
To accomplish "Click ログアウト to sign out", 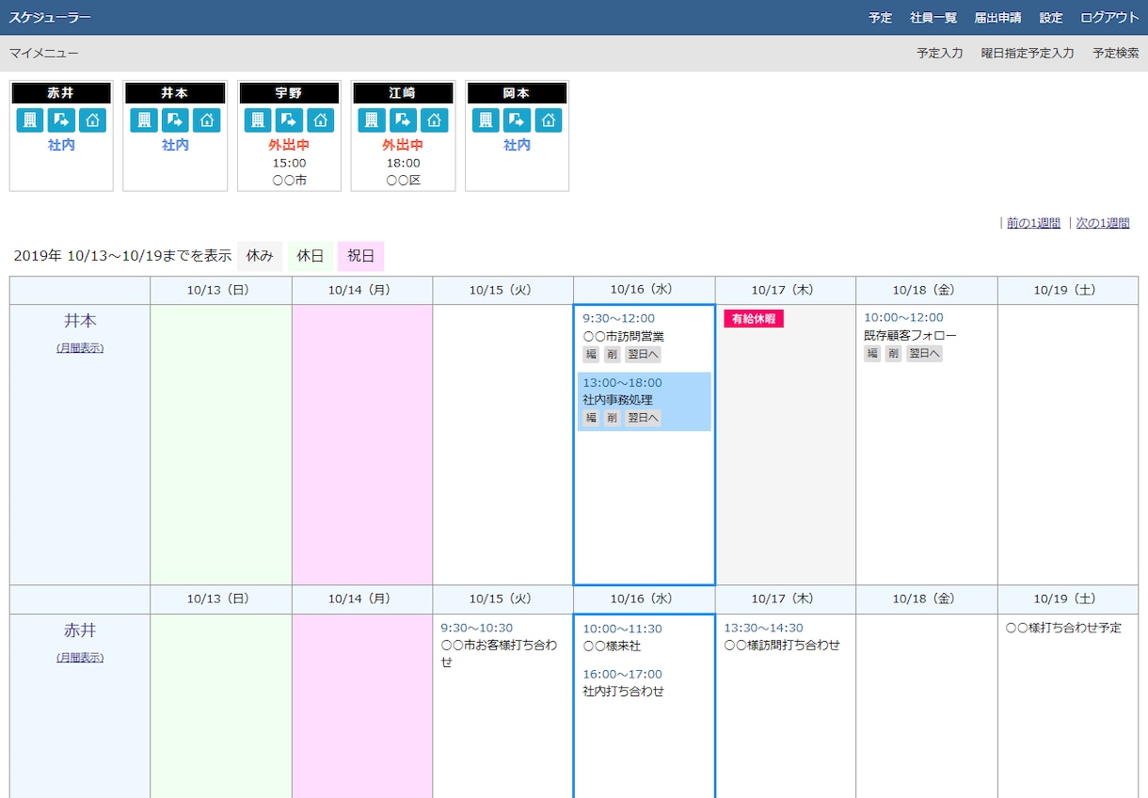I will coord(1109,18).
